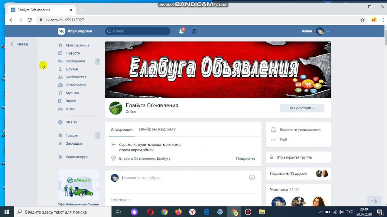387x217 pixels.
Task: Open the taskbar clock showing 20:49
Action: click(x=364, y=212)
